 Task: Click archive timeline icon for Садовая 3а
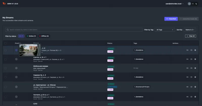187,77
